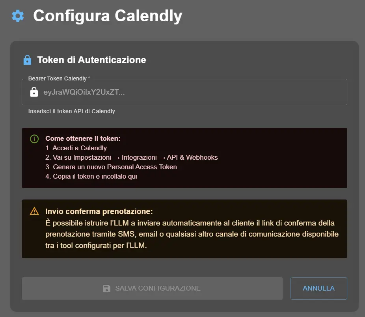Click the info circle next to 'Come ottenere il token'
This screenshot has width=365, height=317.
click(x=34, y=139)
